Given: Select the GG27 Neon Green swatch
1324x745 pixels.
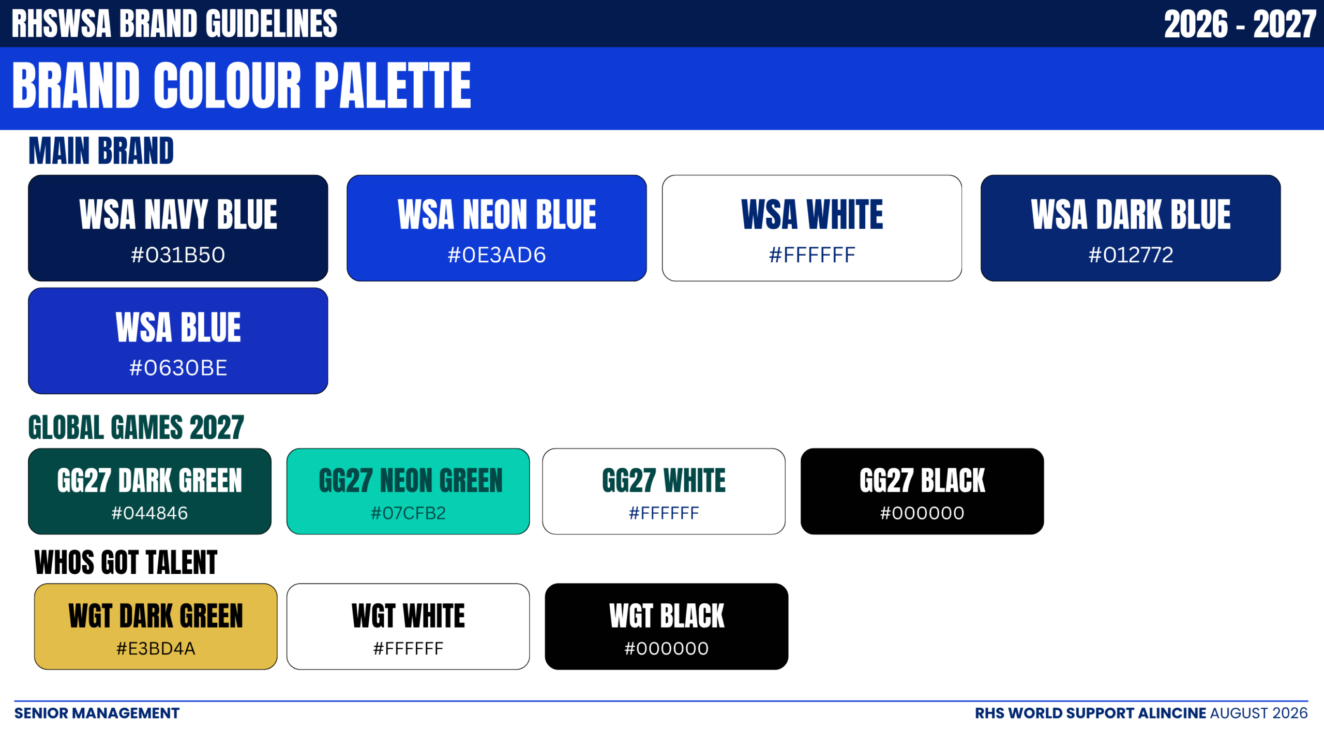Looking at the screenshot, I should coord(408,491).
